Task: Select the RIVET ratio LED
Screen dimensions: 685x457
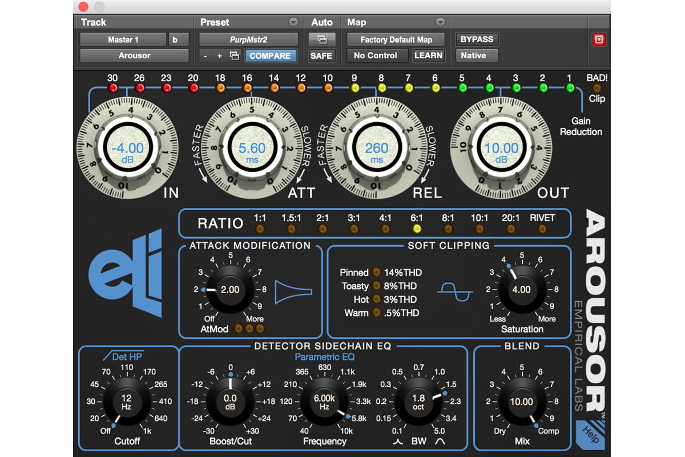Action: tap(542, 229)
